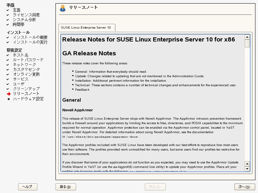Click the Installation bullet item
The height and width of the screenshot is (193, 258).
[121, 81]
